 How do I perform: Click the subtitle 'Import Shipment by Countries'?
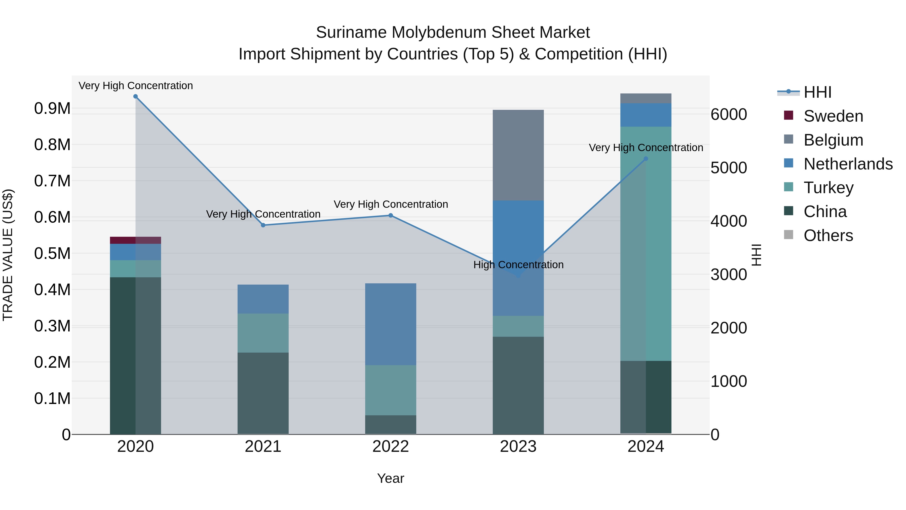point(349,54)
